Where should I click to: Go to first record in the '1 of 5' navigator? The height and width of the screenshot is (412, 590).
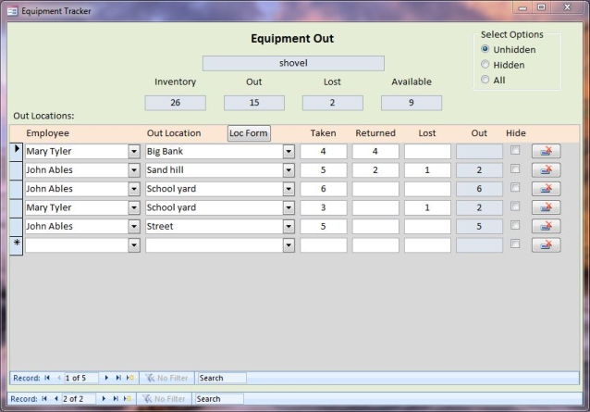pos(47,378)
